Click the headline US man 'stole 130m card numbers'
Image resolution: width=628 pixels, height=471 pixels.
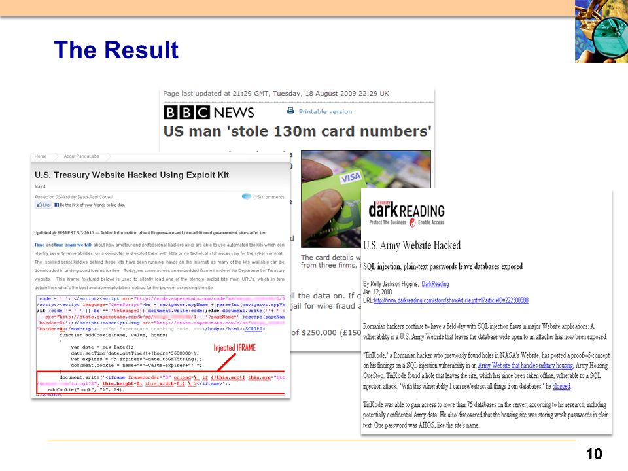[x=297, y=131]
